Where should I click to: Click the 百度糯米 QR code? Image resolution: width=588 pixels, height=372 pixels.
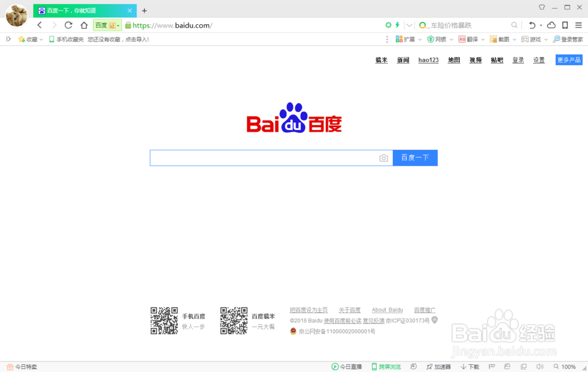pos(234,321)
